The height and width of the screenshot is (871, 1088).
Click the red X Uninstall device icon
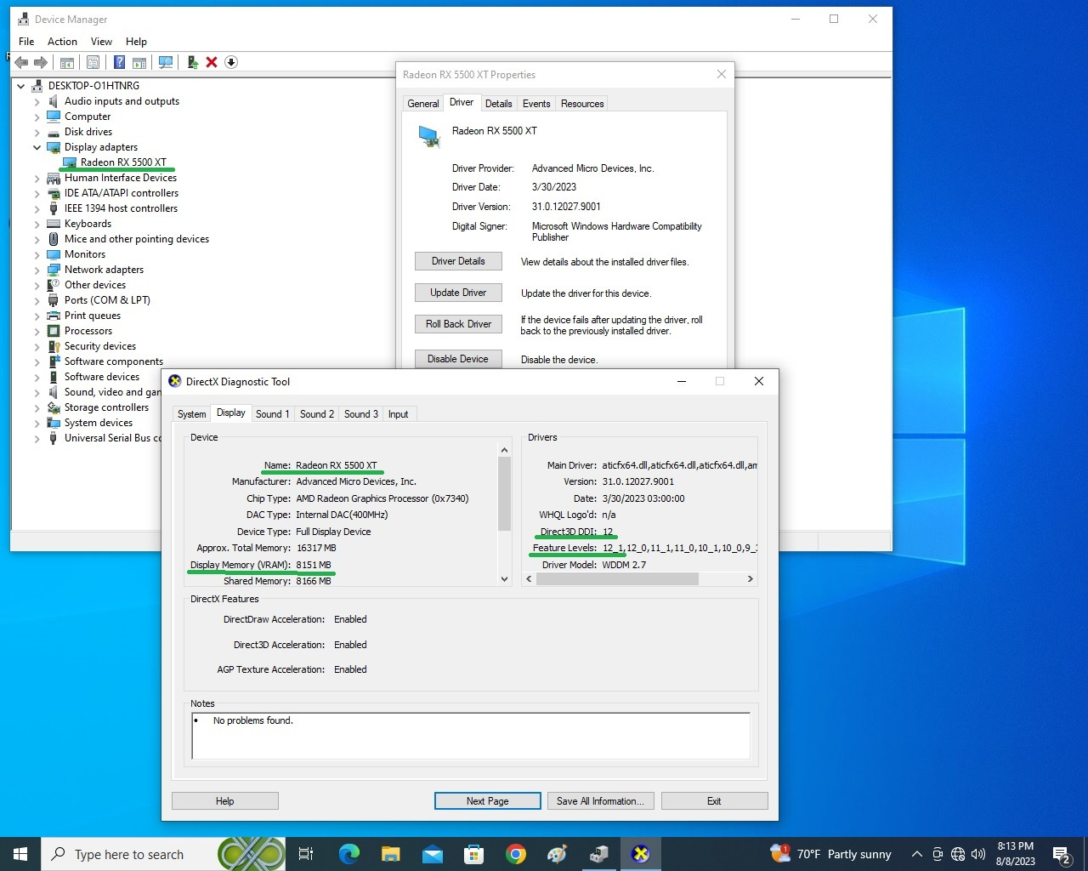pos(212,62)
